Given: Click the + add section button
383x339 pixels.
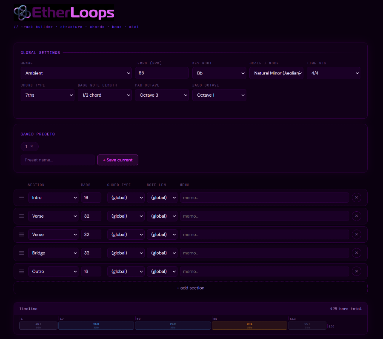Looking at the screenshot, I should point(191,288).
